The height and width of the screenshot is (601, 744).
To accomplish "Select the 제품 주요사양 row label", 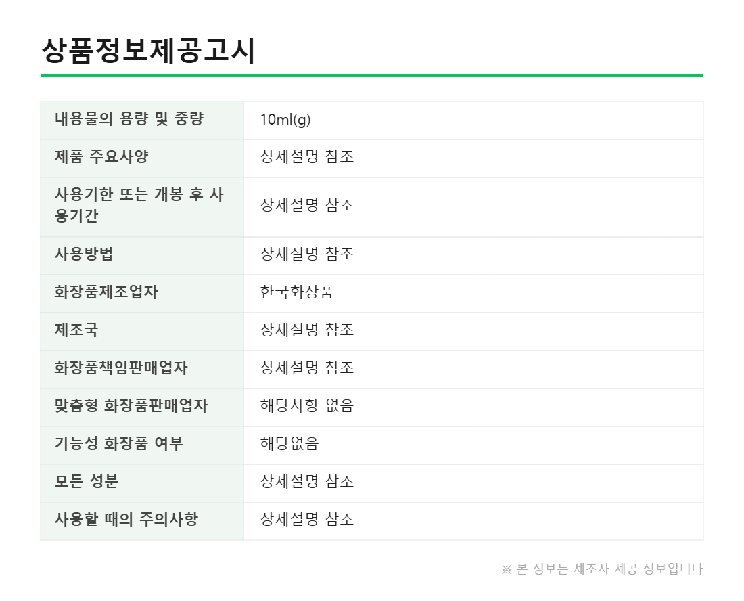I will pyautogui.click(x=101, y=156).
